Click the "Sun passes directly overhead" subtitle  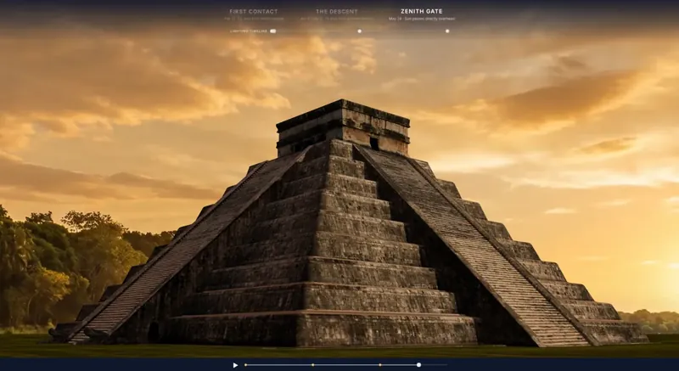pyautogui.click(x=428, y=19)
